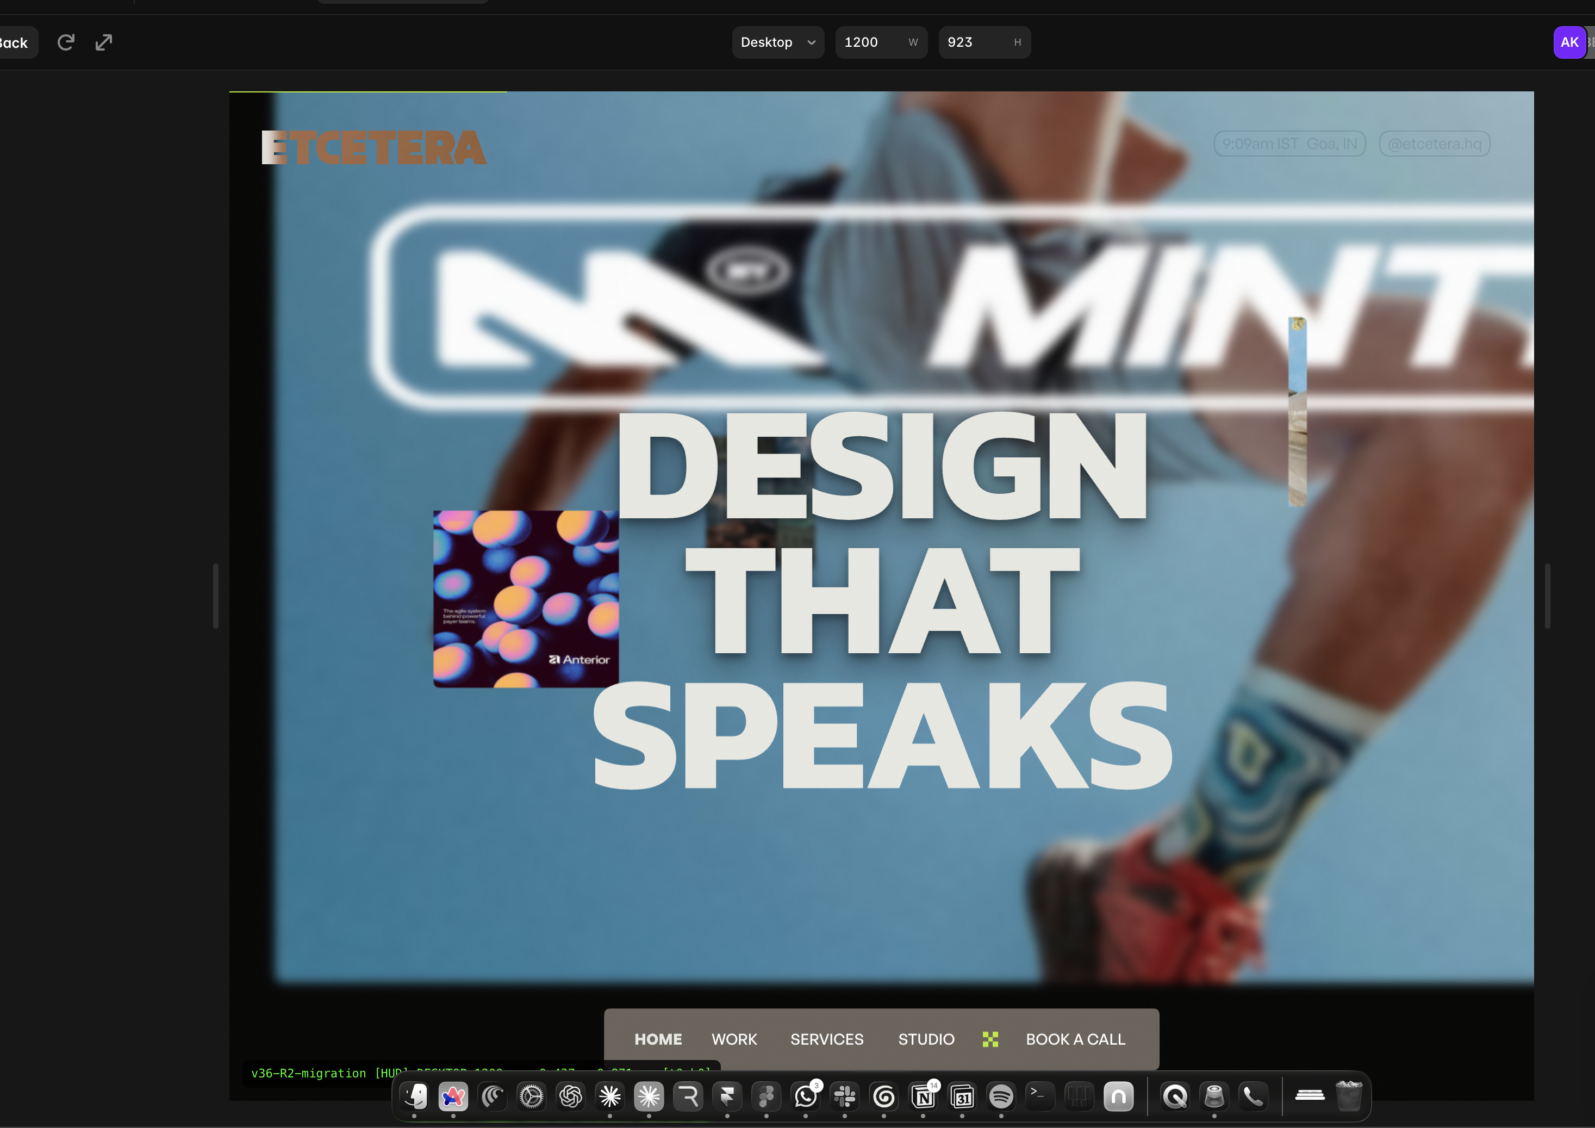The height and width of the screenshot is (1128, 1595).
Task: Open the jar-shaped app icon in the dock
Action: pos(1214,1096)
